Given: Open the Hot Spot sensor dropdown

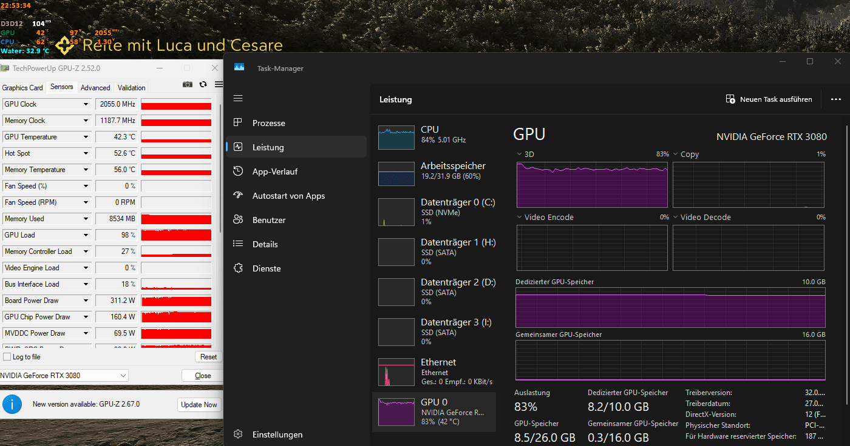Looking at the screenshot, I should point(86,153).
